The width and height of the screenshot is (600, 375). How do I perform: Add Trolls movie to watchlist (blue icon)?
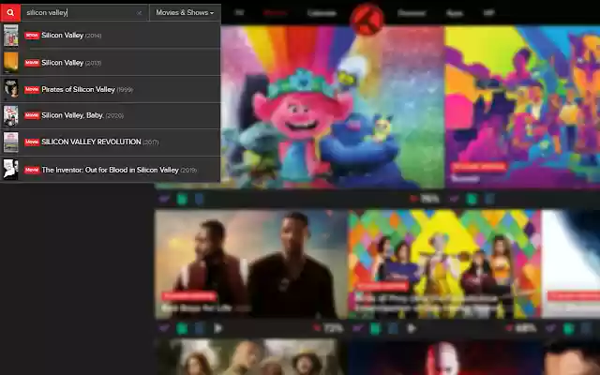click(200, 199)
